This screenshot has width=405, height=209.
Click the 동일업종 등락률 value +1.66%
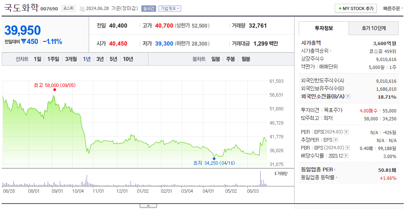pyautogui.click(x=388, y=178)
